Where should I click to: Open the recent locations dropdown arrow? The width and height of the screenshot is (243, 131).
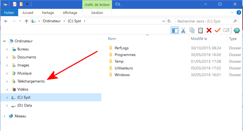[x=20, y=21]
